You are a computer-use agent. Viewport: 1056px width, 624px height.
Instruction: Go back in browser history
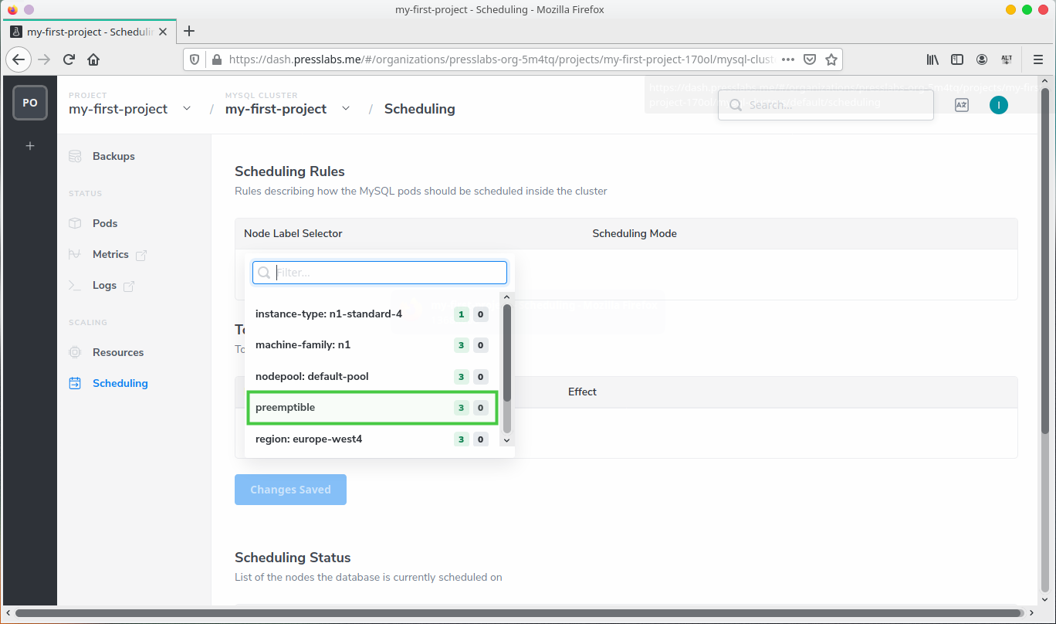pos(19,59)
